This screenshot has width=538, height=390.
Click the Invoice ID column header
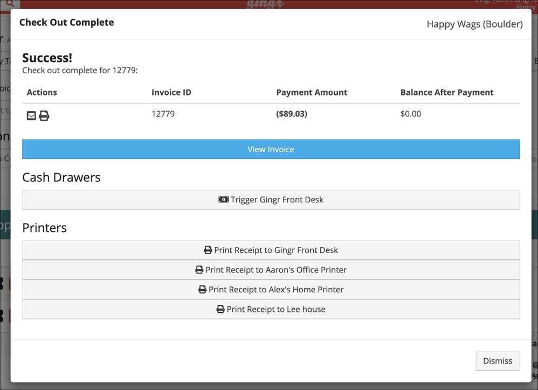(x=171, y=92)
